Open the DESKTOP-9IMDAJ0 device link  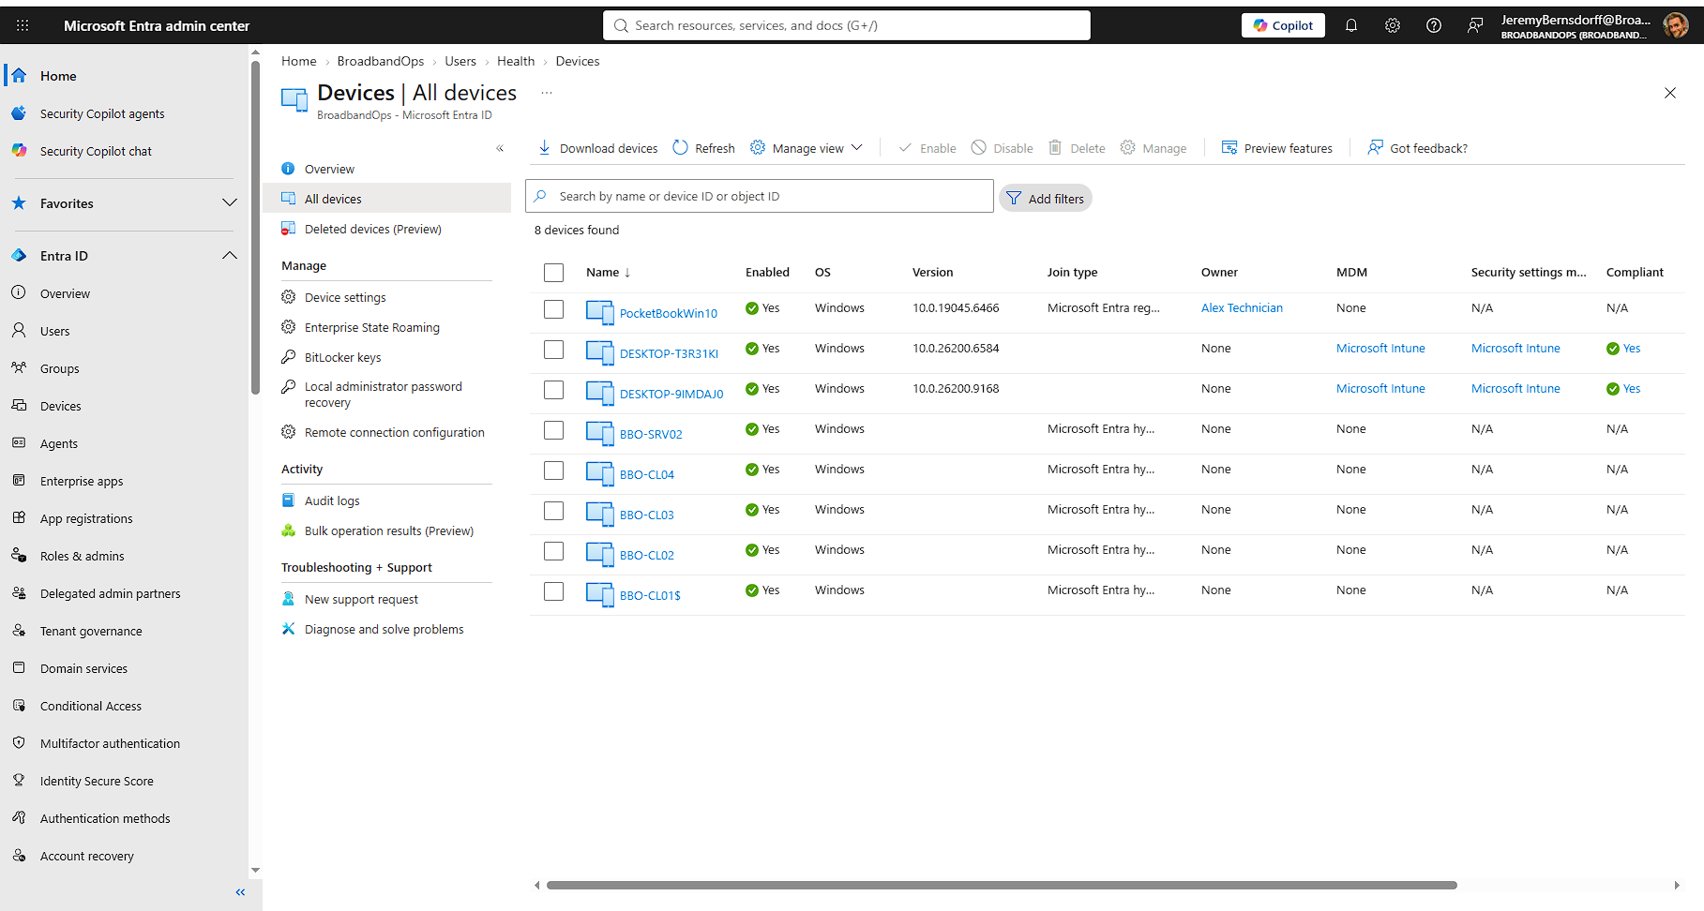[x=671, y=394]
